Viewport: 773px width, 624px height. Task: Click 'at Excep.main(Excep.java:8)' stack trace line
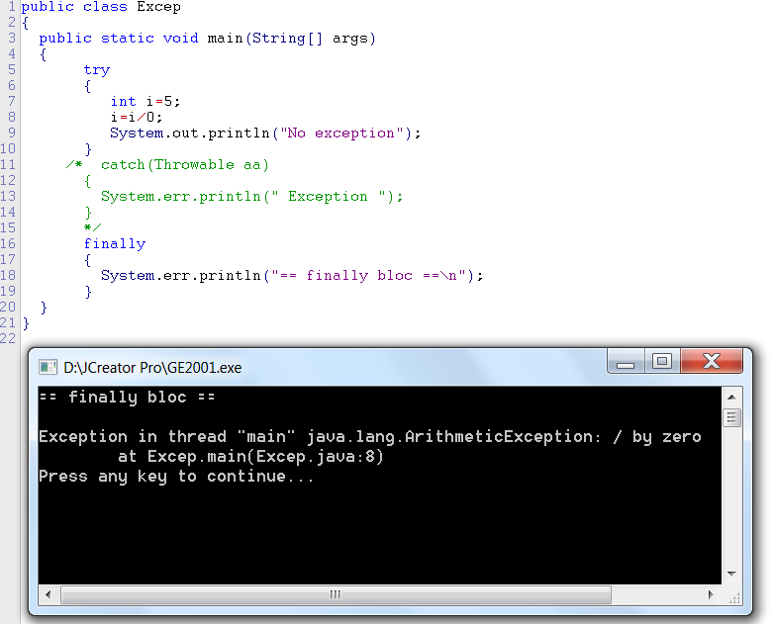(250, 457)
